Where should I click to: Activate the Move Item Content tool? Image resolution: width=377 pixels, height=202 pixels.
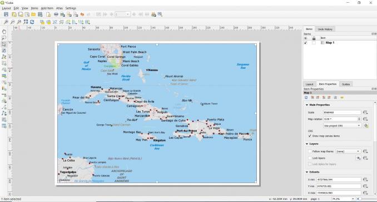4,50
